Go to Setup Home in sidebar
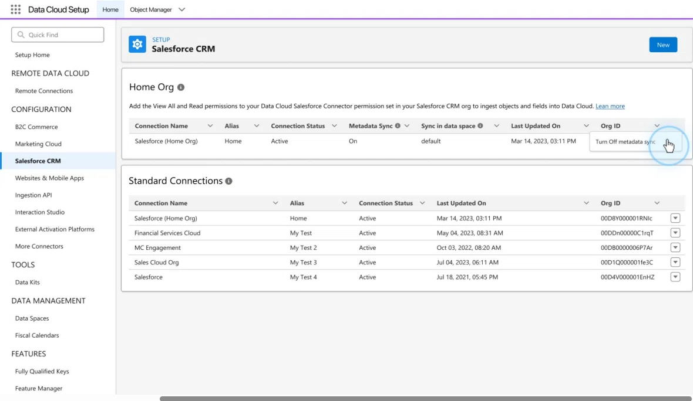 tap(32, 55)
